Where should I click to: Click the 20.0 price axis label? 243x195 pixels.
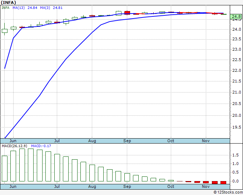(237, 115)
